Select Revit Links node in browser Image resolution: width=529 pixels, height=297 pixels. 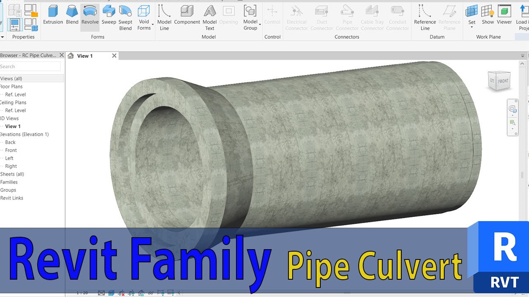[x=12, y=198]
